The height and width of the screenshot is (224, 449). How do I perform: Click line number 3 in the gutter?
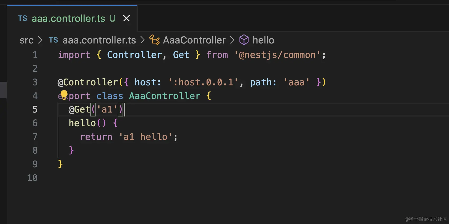(x=35, y=82)
